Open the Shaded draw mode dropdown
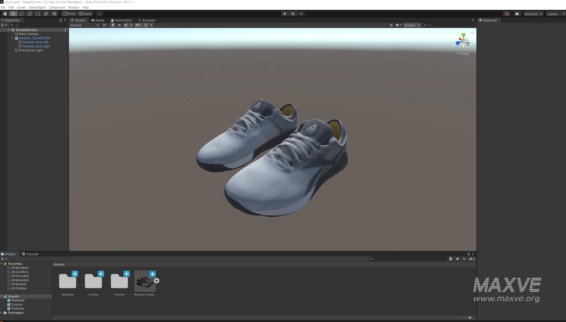566x322 pixels. click(x=84, y=25)
